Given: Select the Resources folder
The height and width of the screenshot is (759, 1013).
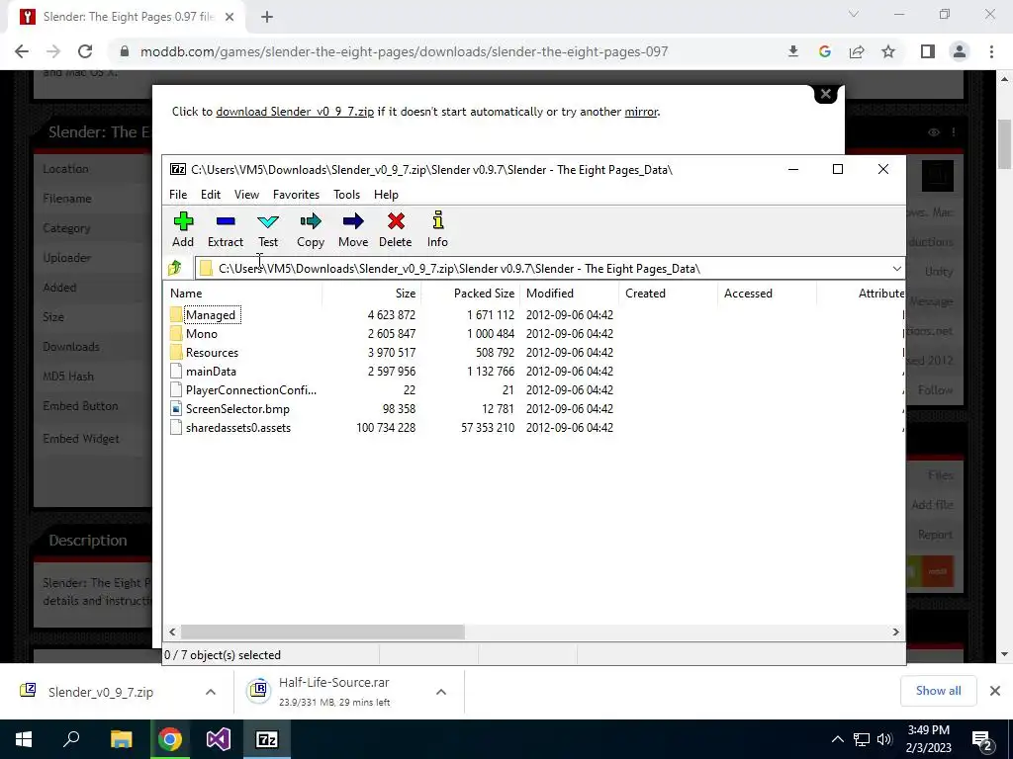Looking at the screenshot, I should pos(212,353).
